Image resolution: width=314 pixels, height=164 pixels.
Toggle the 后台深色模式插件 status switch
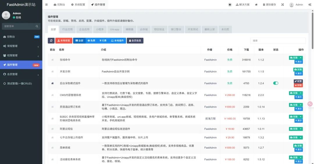click(x=276, y=83)
